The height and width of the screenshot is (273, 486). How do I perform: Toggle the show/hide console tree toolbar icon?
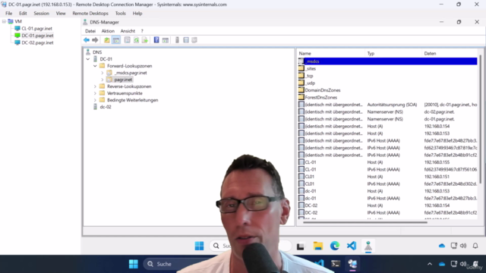click(x=116, y=40)
